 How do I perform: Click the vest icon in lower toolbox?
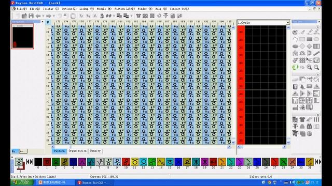(x=309, y=127)
